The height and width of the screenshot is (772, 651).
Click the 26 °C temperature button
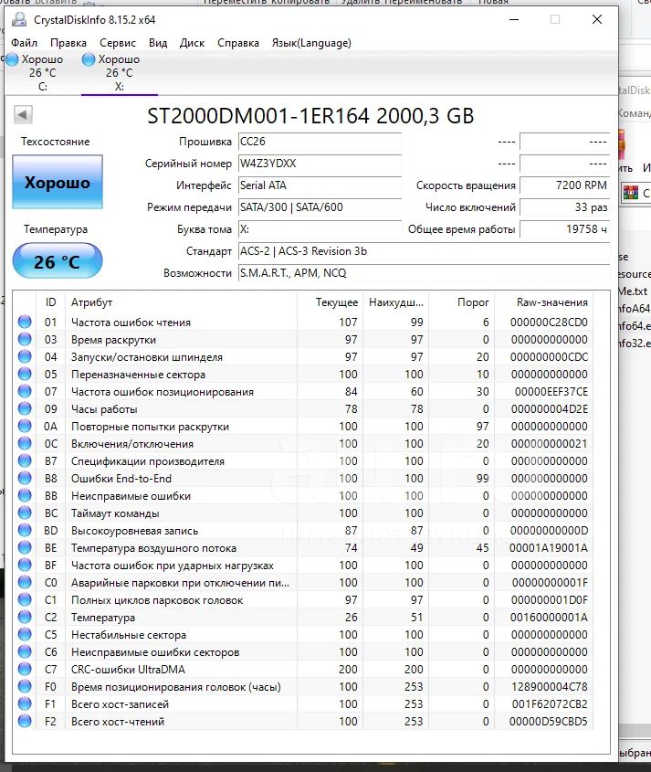pos(58,261)
